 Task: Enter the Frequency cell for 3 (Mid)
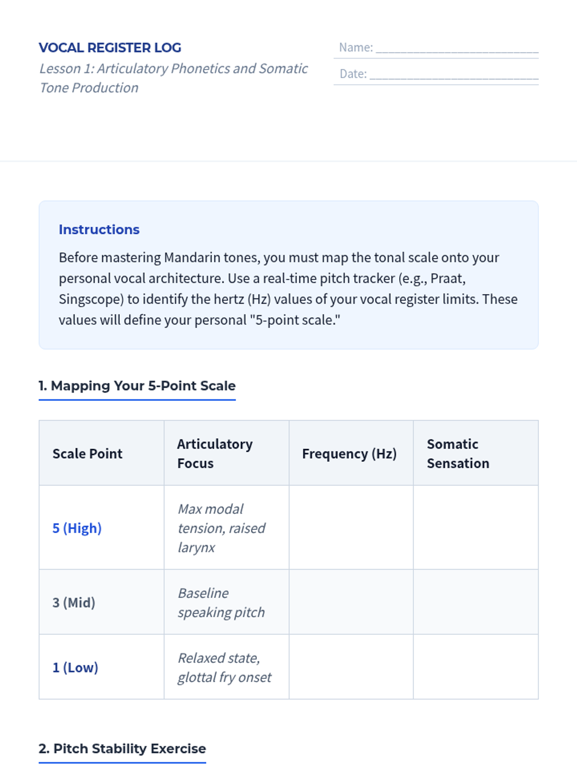point(351,602)
